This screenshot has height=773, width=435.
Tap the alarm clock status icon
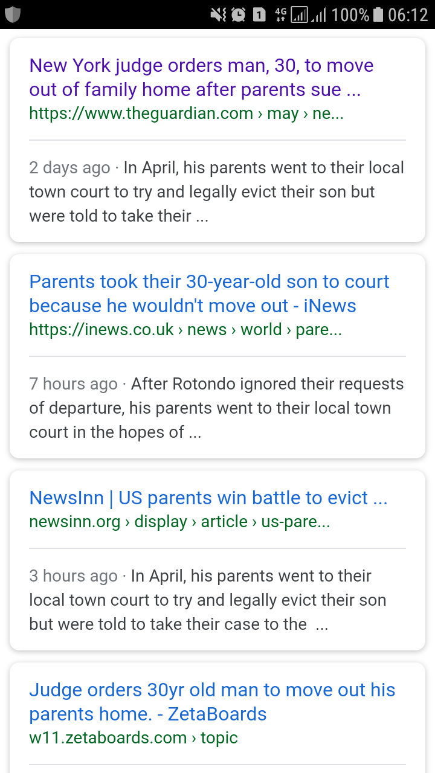tap(238, 14)
